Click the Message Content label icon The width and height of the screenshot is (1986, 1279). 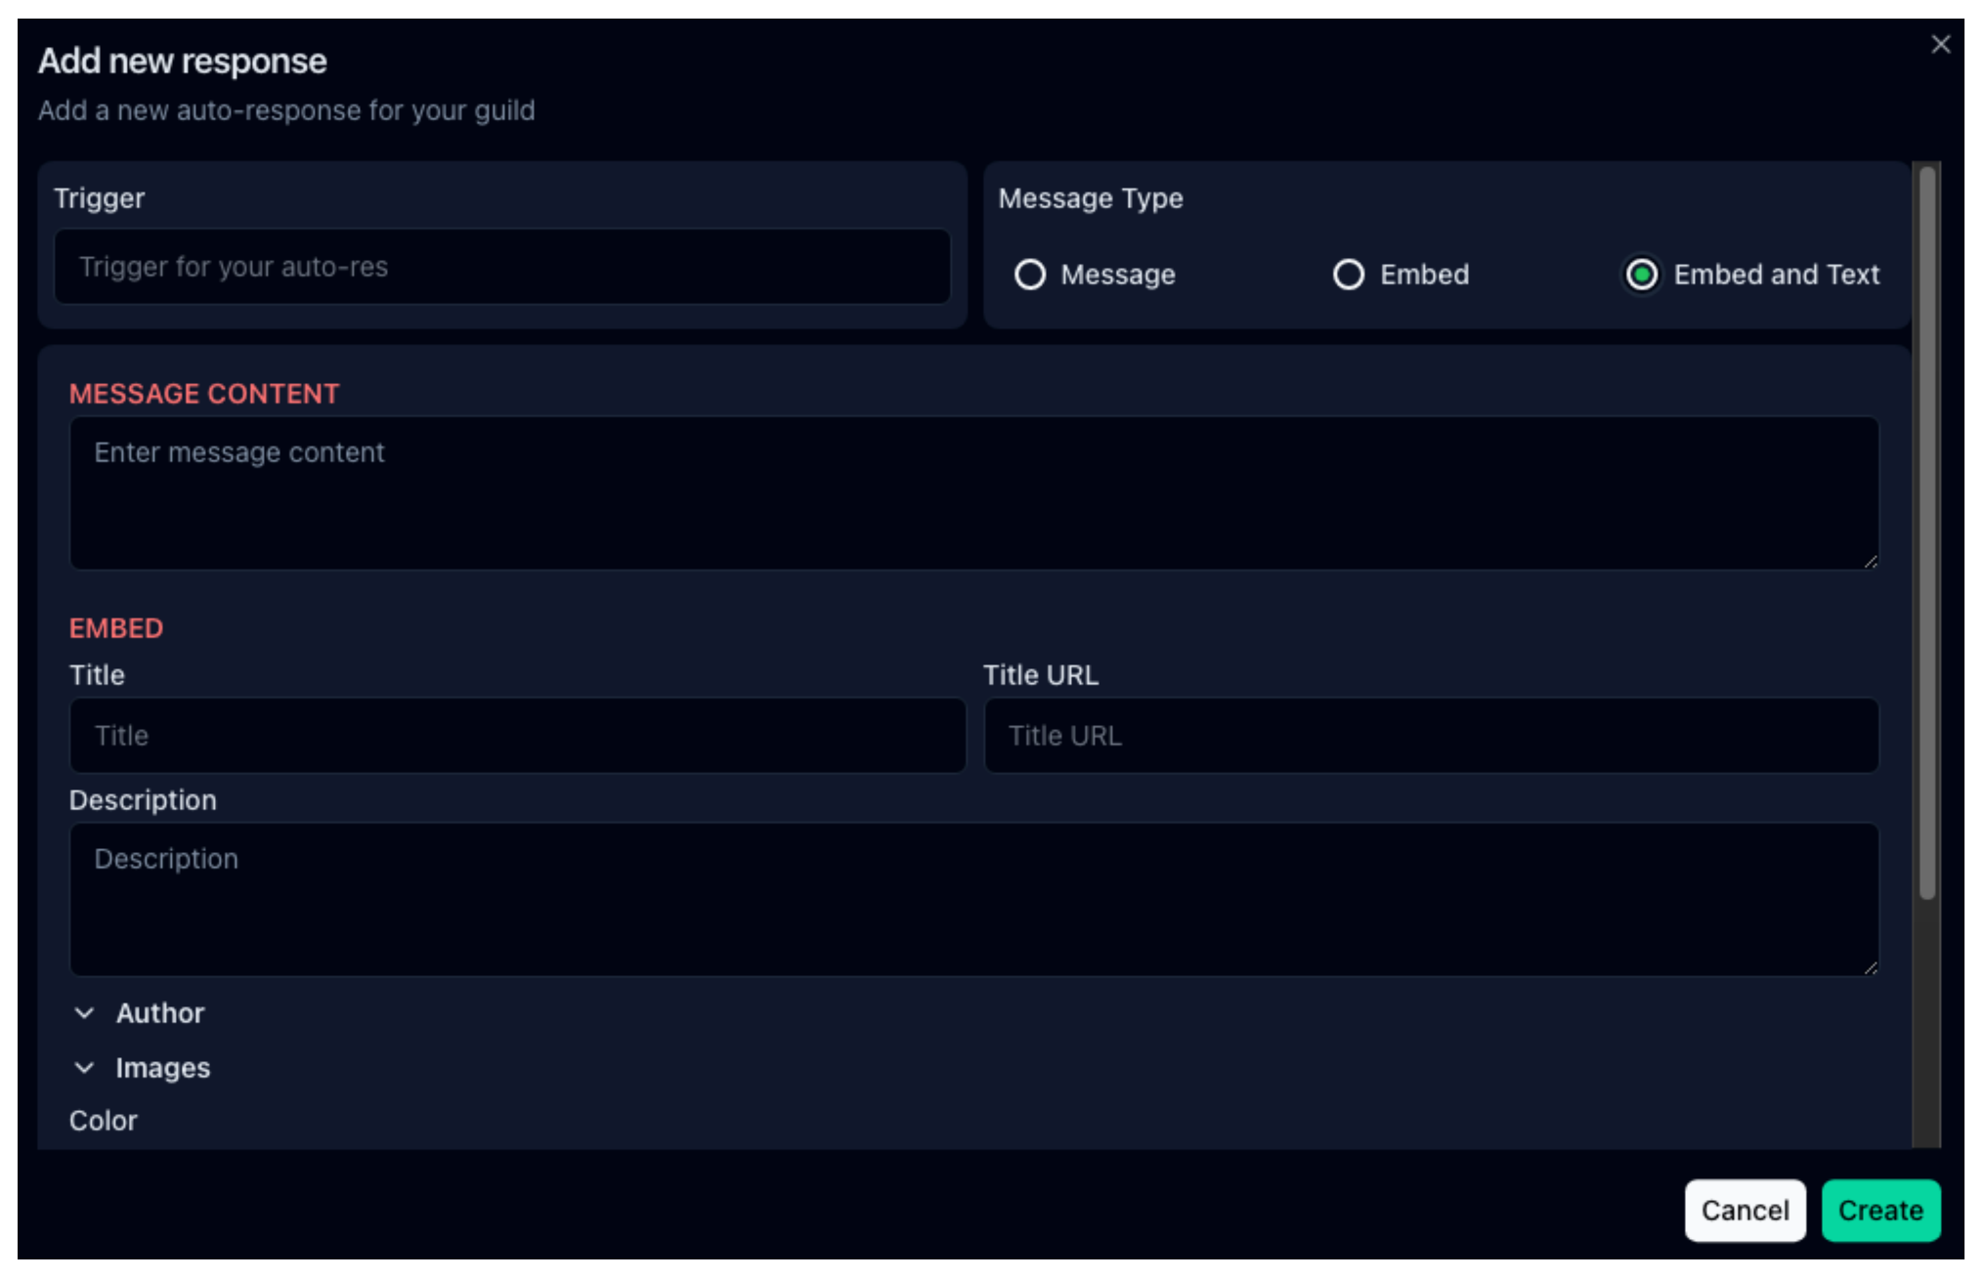click(205, 394)
